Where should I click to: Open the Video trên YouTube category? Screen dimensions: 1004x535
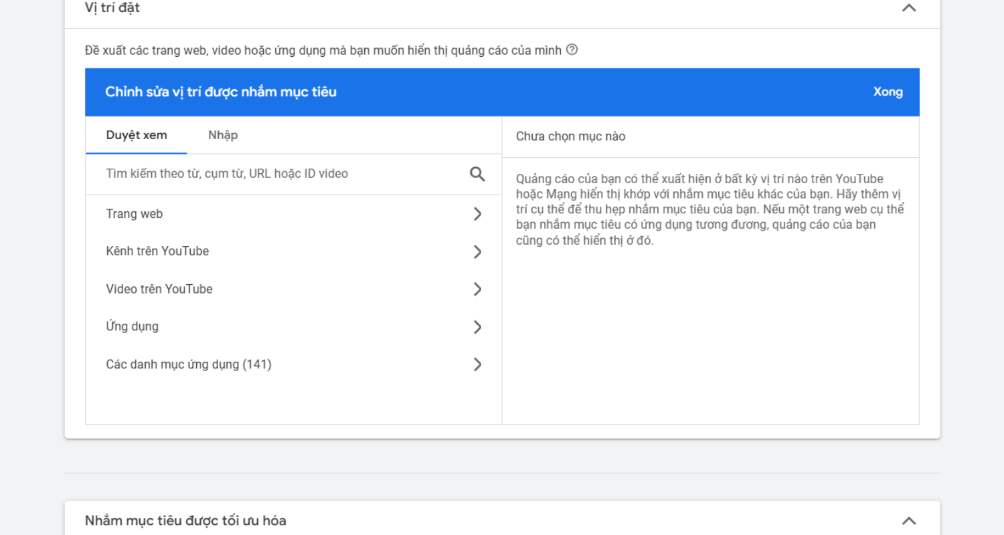point(159,290)
